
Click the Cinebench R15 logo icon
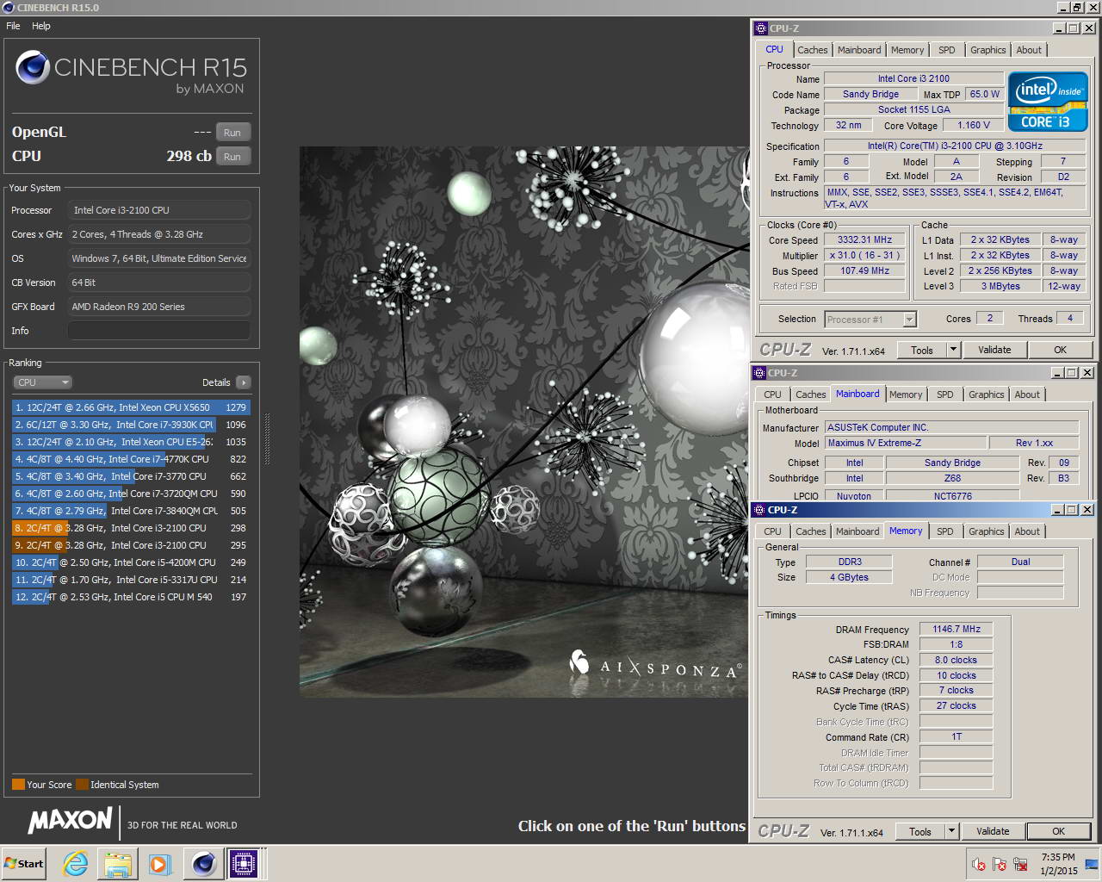click(33, 68)
